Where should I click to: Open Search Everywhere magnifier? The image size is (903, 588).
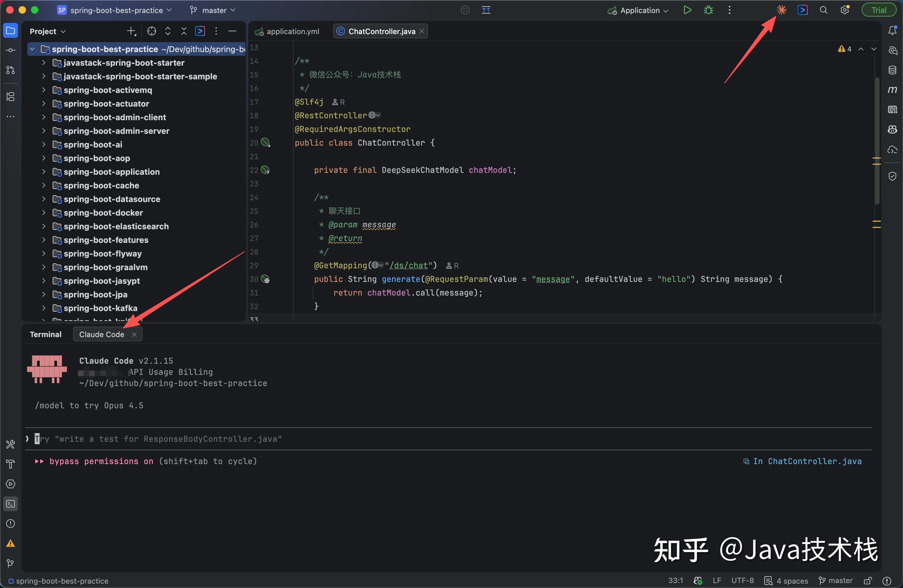(823, 10)
